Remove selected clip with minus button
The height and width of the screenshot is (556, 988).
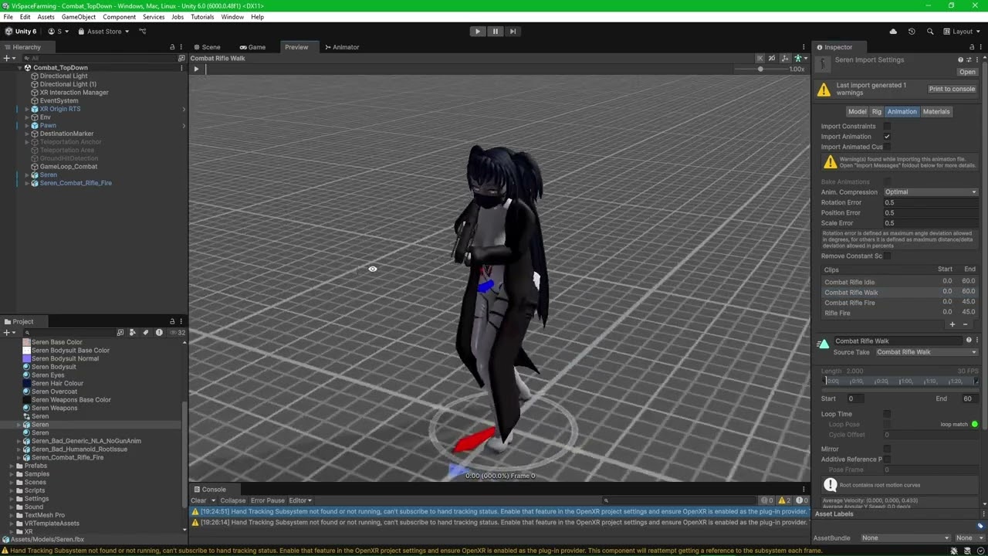[965, 325]
